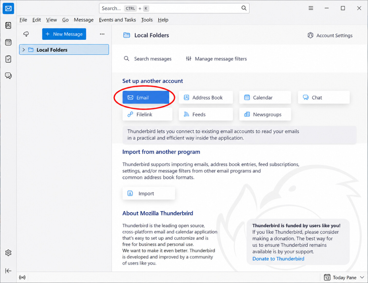Image resolution: width=368 pixels, height=283 pixels.
Task: Compose with New Message button
Action: (64, 34)
